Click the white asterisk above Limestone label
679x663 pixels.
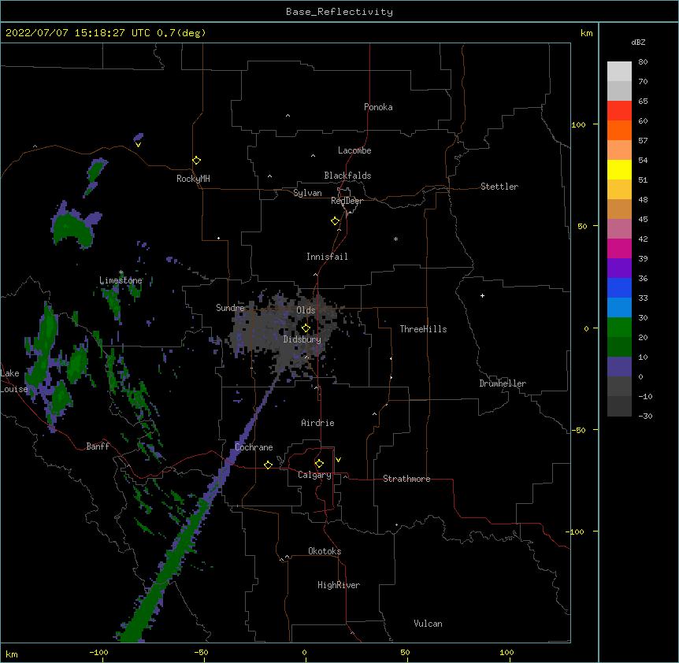tap(121, 272)
